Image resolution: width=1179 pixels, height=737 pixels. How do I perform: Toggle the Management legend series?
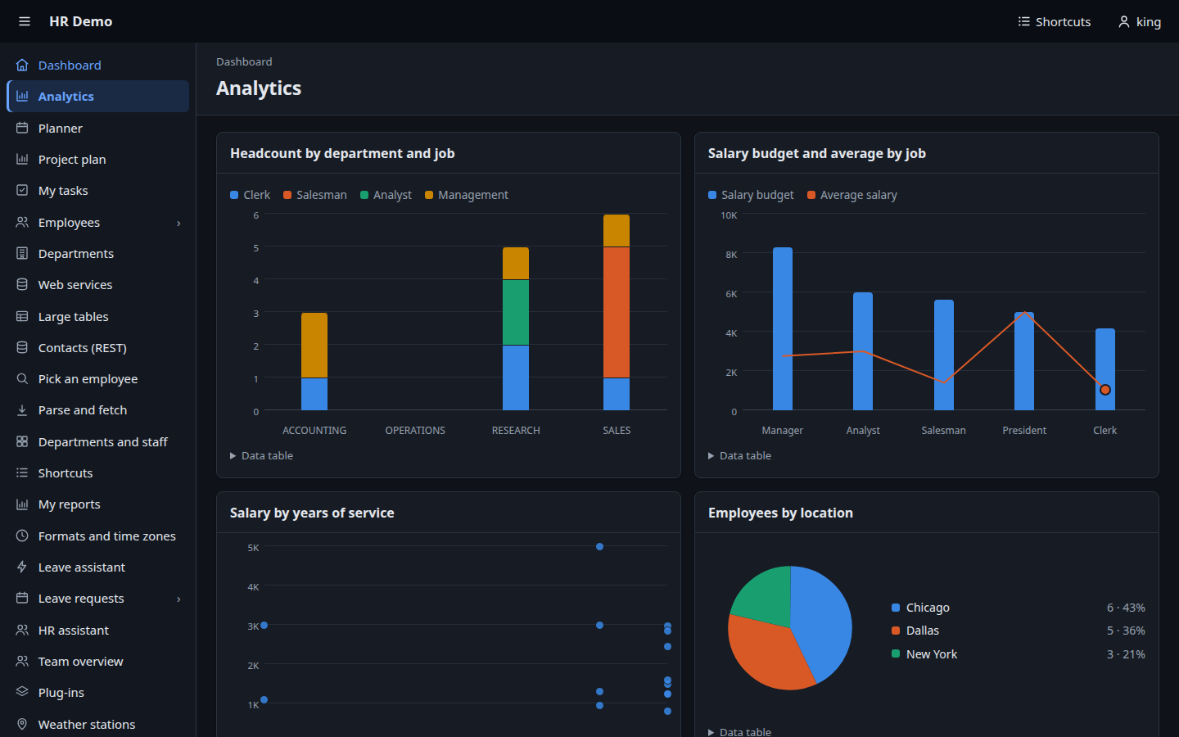pos(467,195)
